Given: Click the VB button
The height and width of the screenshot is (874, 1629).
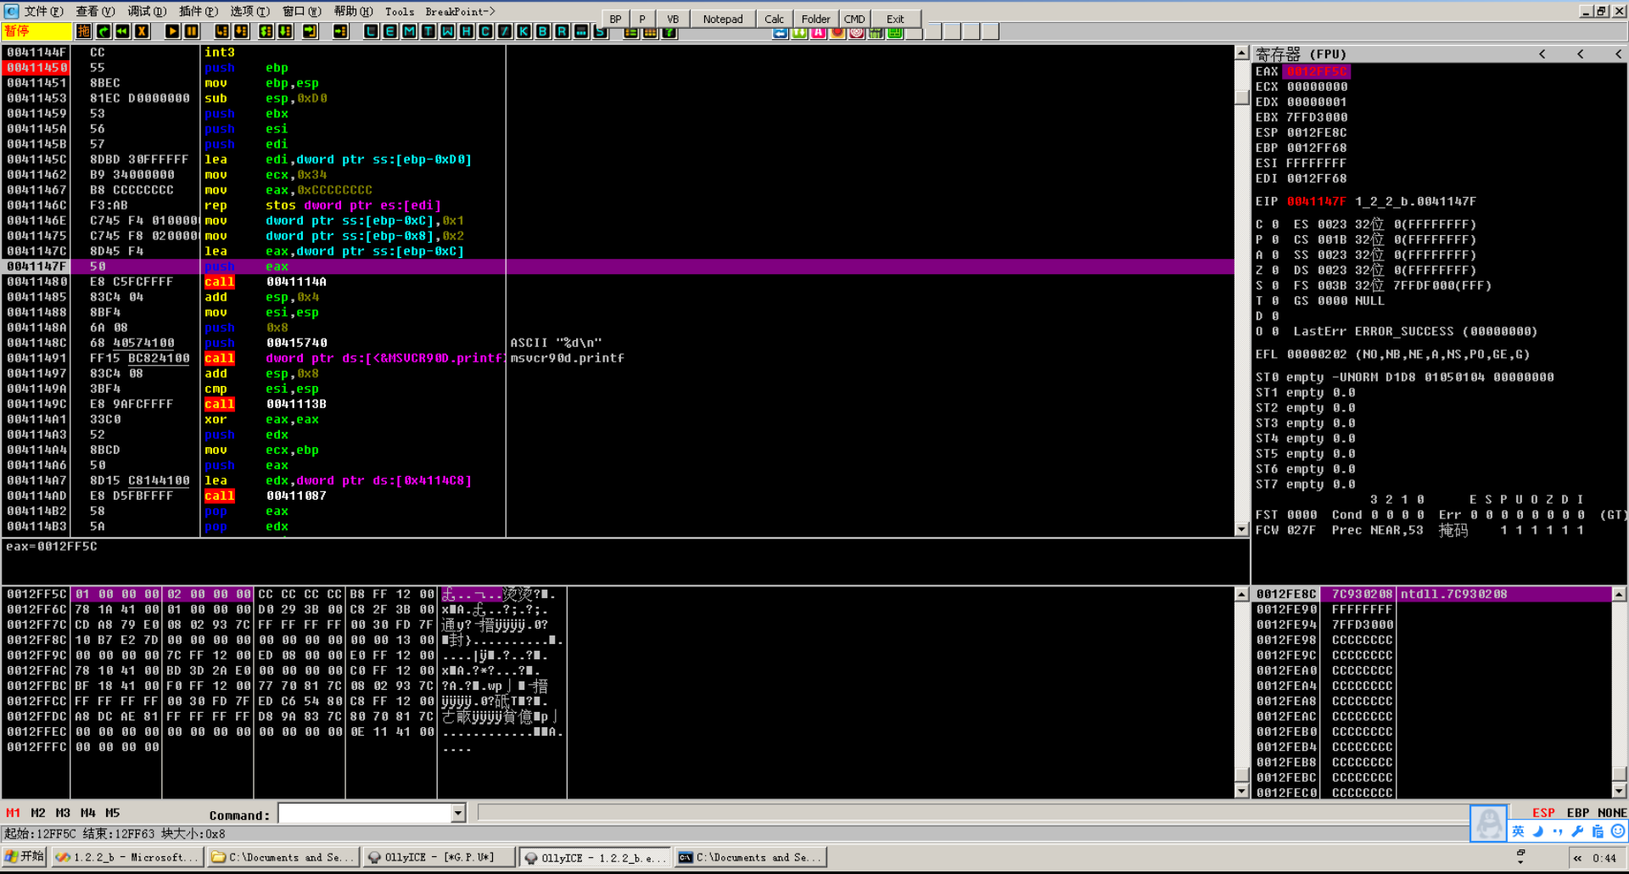Looking at the screenshot, I should 673,19.
